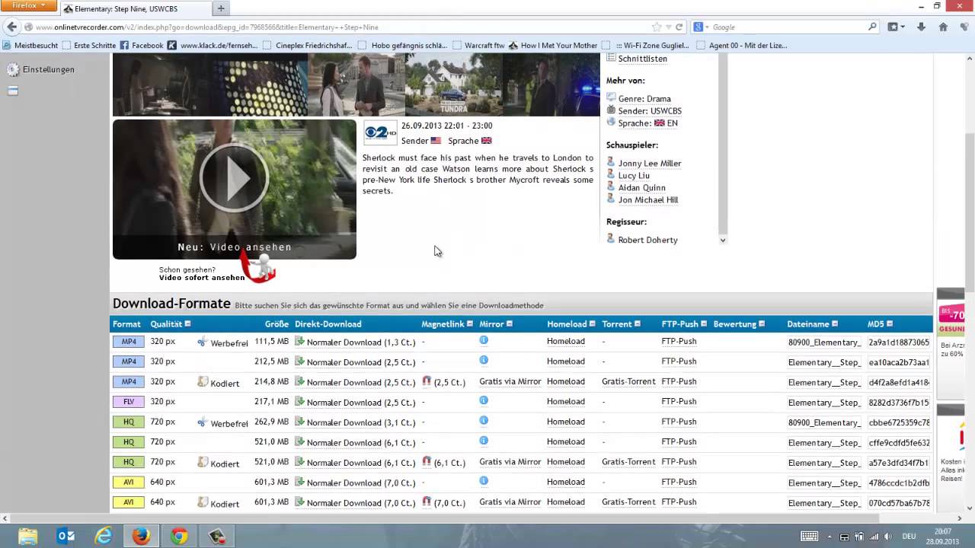Collapse the Magnetlink column
This screenshot has height=548, width=975.
click(470, 324)
